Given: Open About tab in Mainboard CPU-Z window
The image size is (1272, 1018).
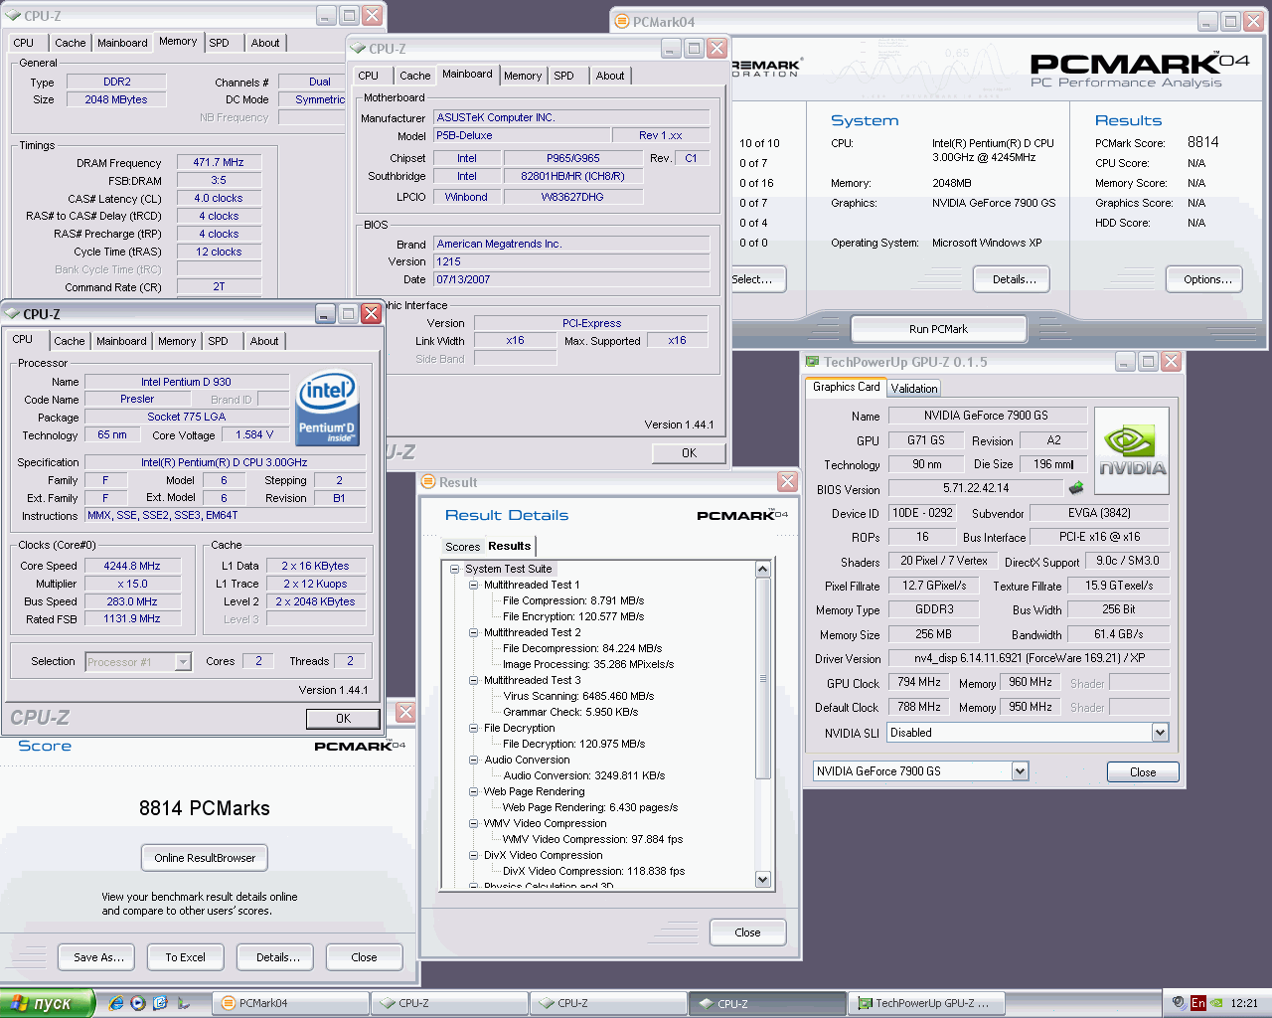Looking at the screenshot, I should click(x=610, y=76).
